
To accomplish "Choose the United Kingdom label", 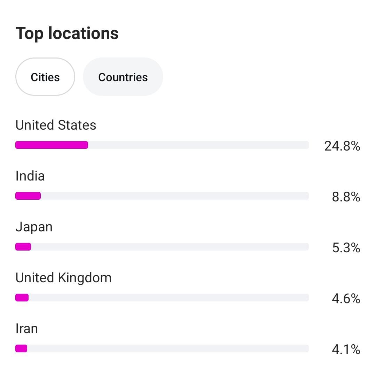I will (63, 278).
